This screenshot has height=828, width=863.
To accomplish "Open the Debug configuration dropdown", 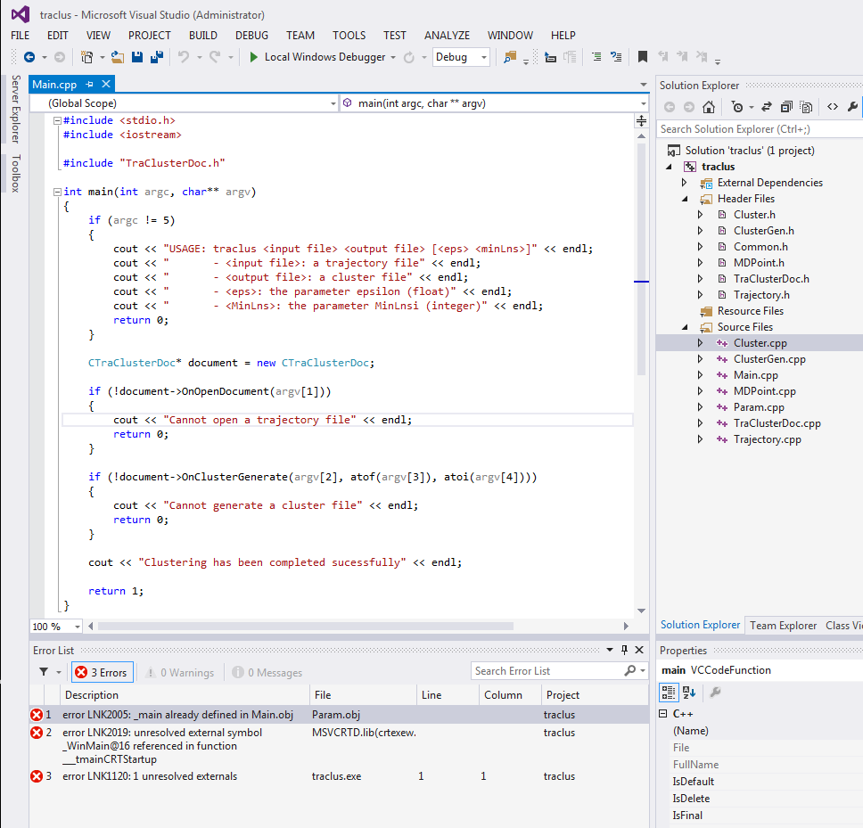I will (461, 57).
